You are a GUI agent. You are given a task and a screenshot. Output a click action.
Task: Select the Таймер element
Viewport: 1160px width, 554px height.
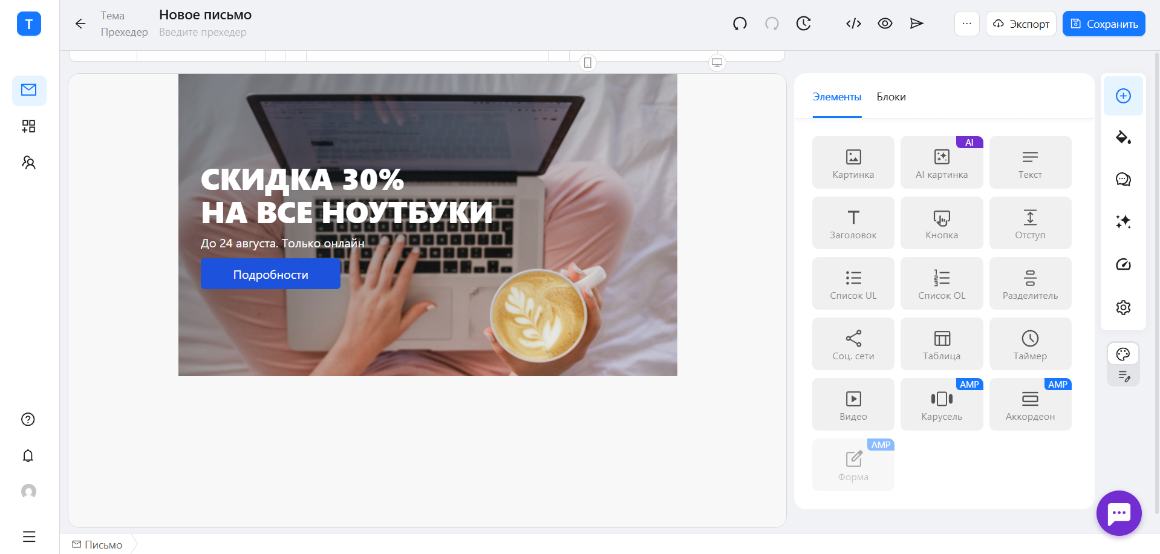click(x=1030, y=344)
